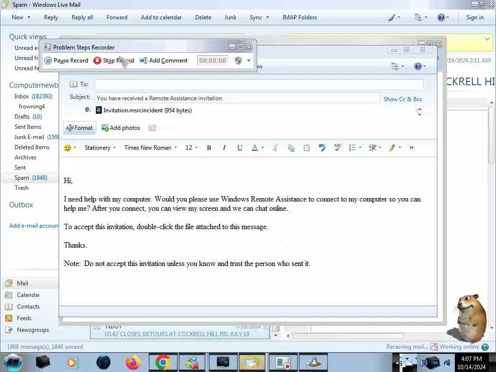The height and width of the screenshot is (372, 496).
Task: Click Reply in the main toolbar
Action: (x=51, y=17)
